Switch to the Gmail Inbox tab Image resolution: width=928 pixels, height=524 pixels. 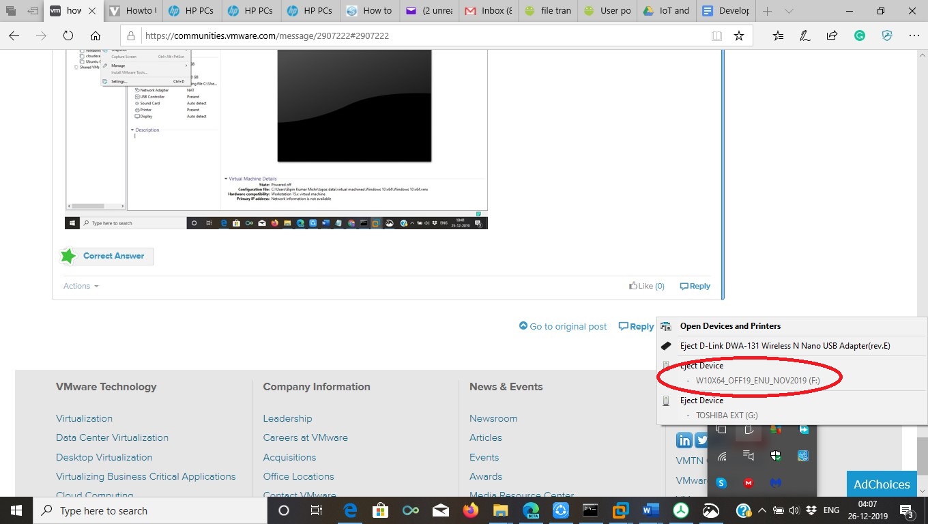(487, 11)
